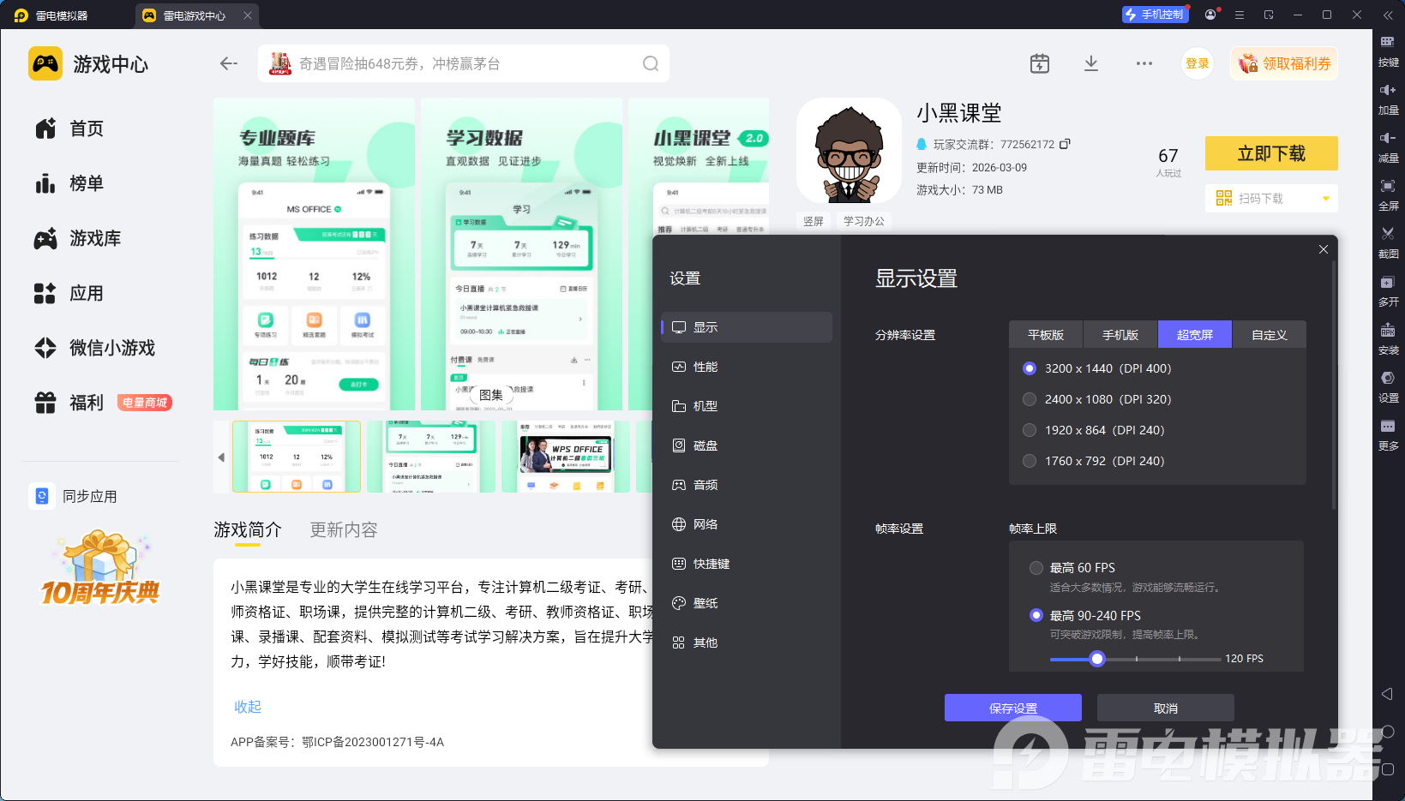Viewport: 1405px width, 801px height.
Task: Click the 立即下载 button
Action: point(1270,153)
